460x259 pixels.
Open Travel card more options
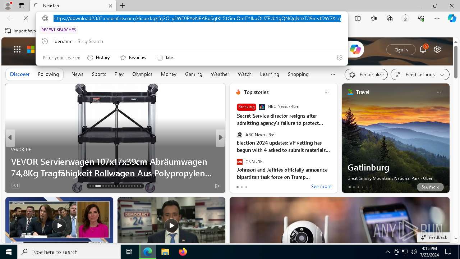point(439,92)
